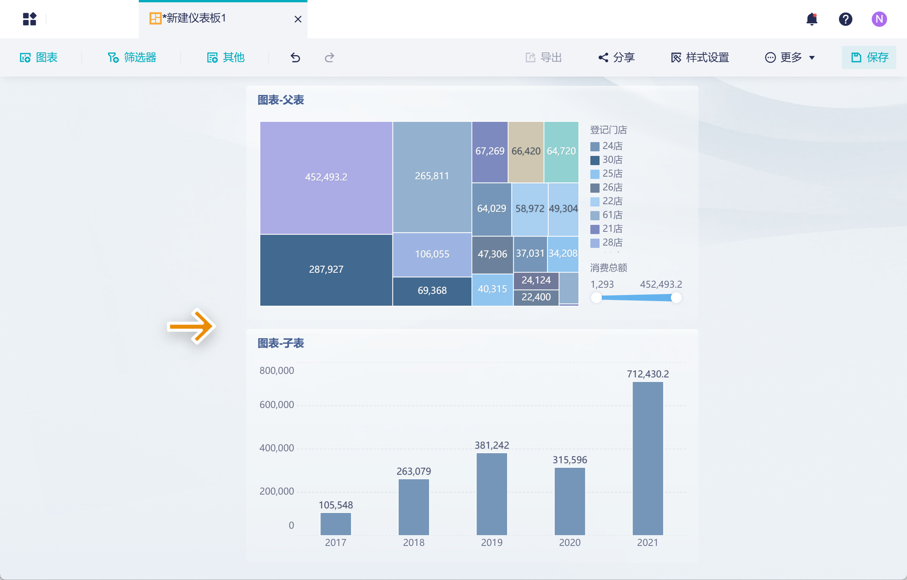The width and height of the screenshot is (907, 580).
Task: Select treemap block 37,031
Action: 530,254
